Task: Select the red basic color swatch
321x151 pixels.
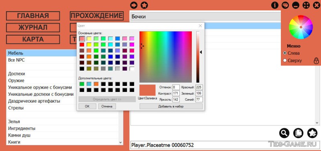Action: pos(82,44)
